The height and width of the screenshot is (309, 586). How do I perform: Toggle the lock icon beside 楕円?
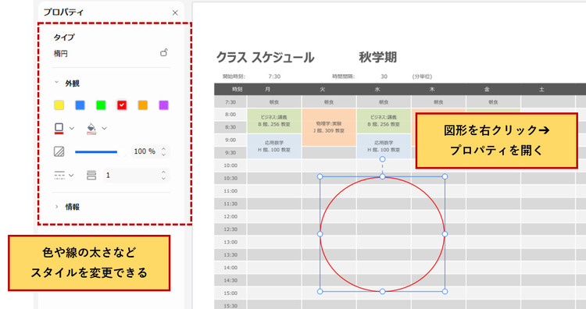click(164, 52)
